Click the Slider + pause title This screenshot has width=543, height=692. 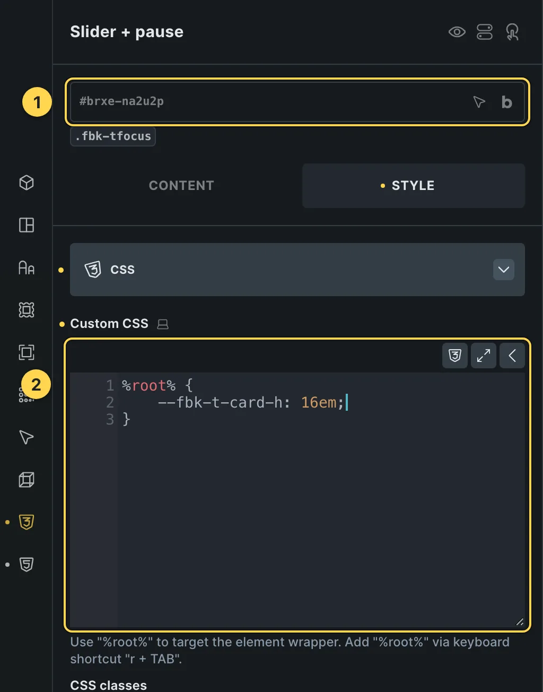pos(127,32)
